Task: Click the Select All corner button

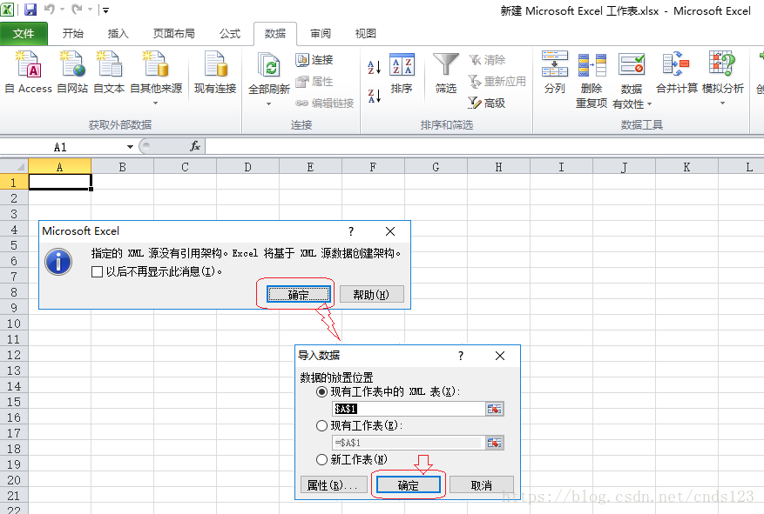Action: pyautogui.click(x=14, y=166)
